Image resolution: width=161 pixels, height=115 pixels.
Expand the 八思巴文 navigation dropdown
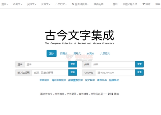[x=61, y=4]
